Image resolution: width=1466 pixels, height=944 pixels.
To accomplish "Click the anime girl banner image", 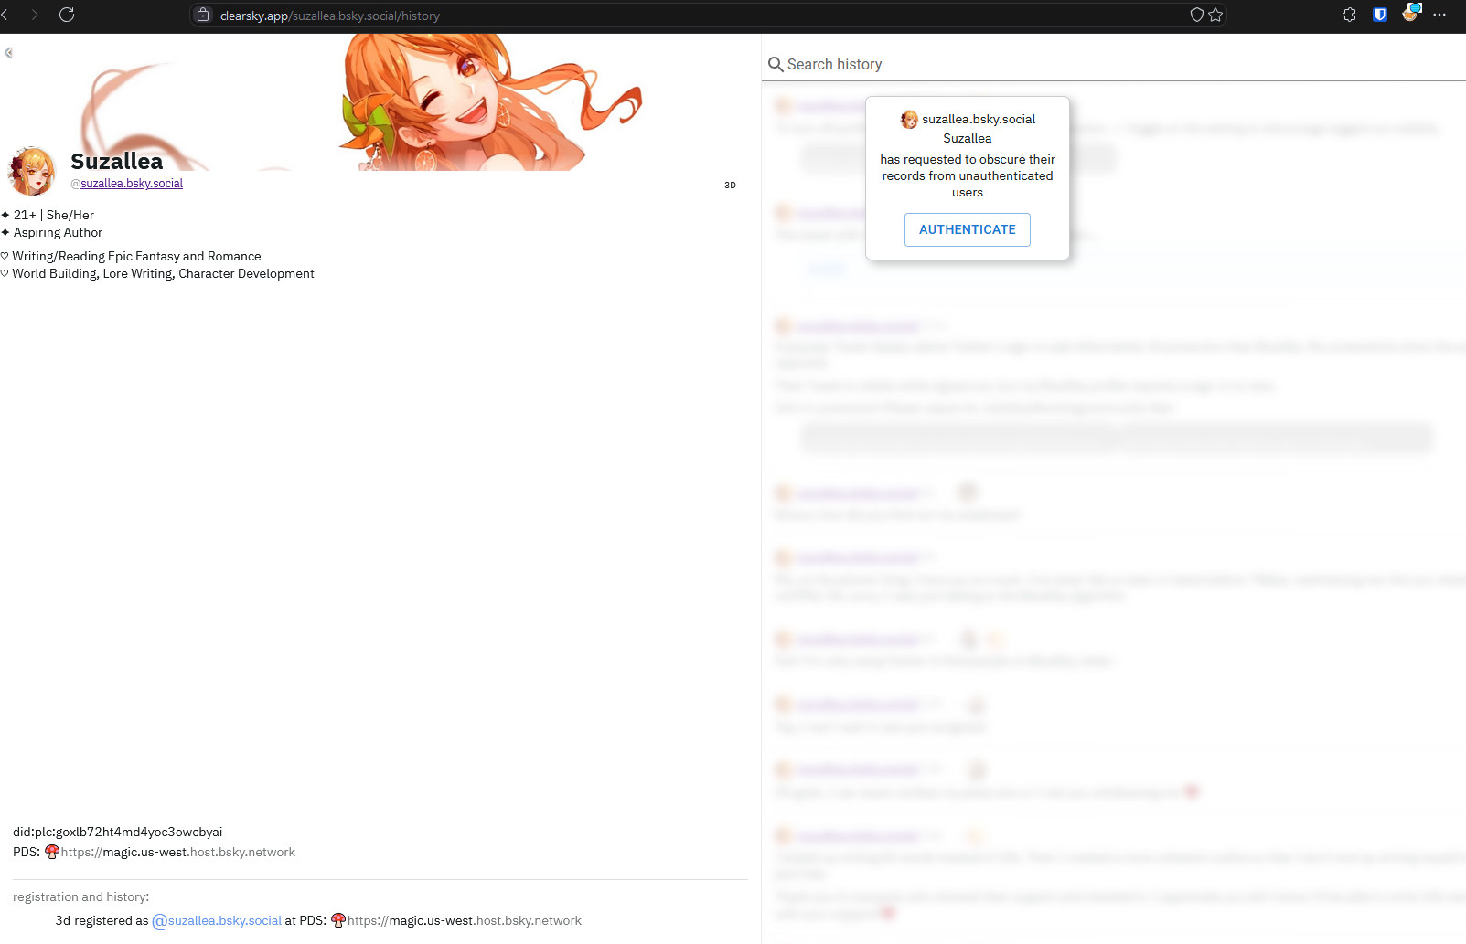I will coord(380,102).
